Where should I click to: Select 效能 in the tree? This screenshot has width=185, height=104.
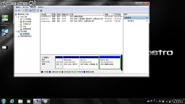25,27
